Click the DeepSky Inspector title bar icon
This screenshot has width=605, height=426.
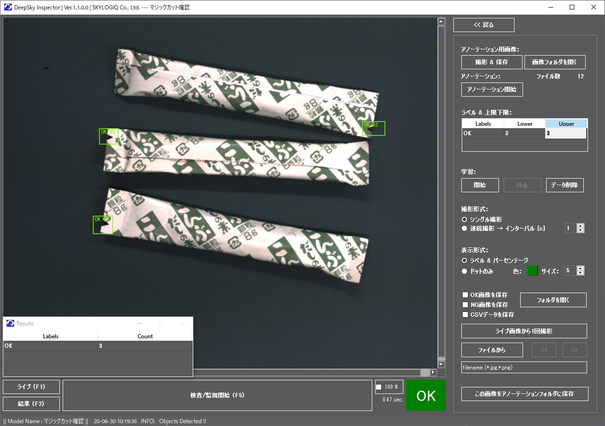tap(8, 8)
